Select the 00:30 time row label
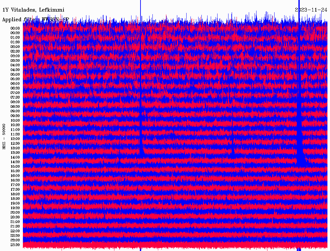330x251 pixels. (15, 33)
